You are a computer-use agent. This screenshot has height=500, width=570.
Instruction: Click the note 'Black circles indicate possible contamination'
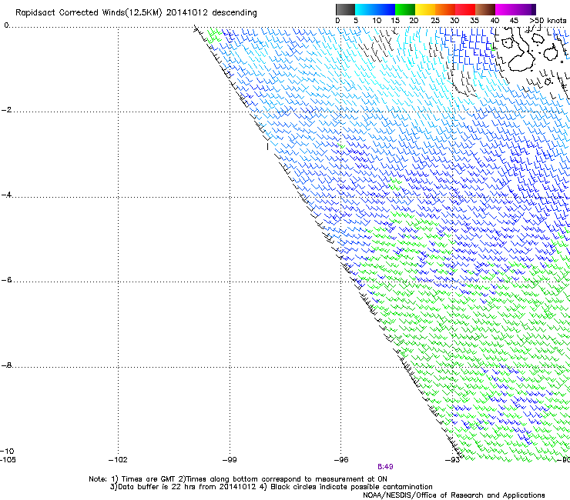351,487
